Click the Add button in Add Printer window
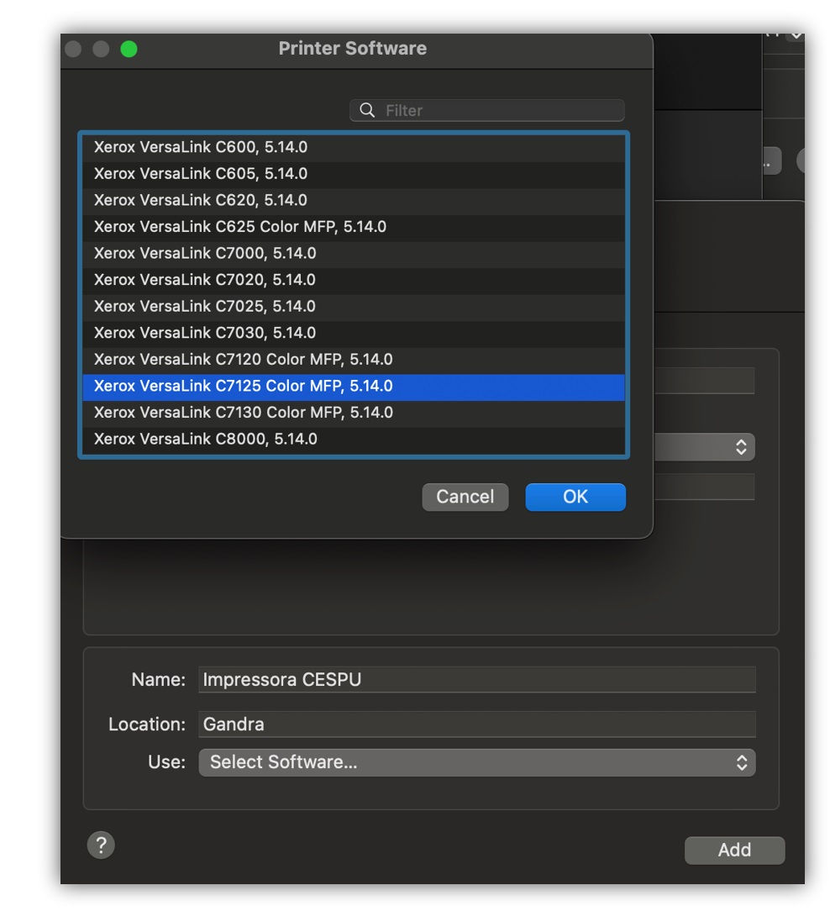Image resolution: width=830 pixels, height=922 pixels. coord(734,851)
